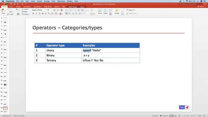Center the text
This screenshot has height=117, width=208.
(x=70, y=13)
